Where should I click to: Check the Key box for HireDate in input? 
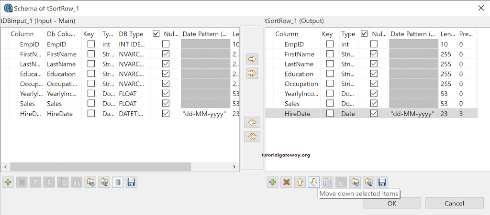point(91,114)
